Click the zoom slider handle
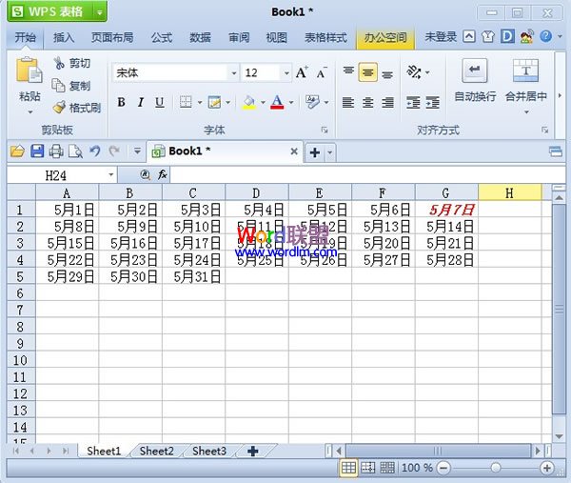The height and width of the screenshot is (483, 571). [x=495, y=468]
